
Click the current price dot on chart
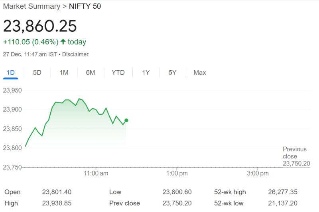coord(126,120)
